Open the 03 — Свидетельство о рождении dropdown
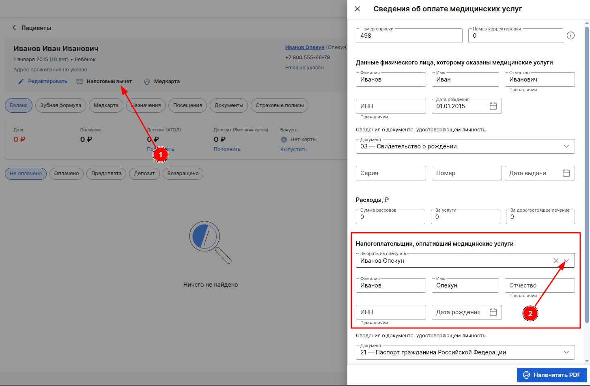Screen dimensions: 590x386 point(465,146)
